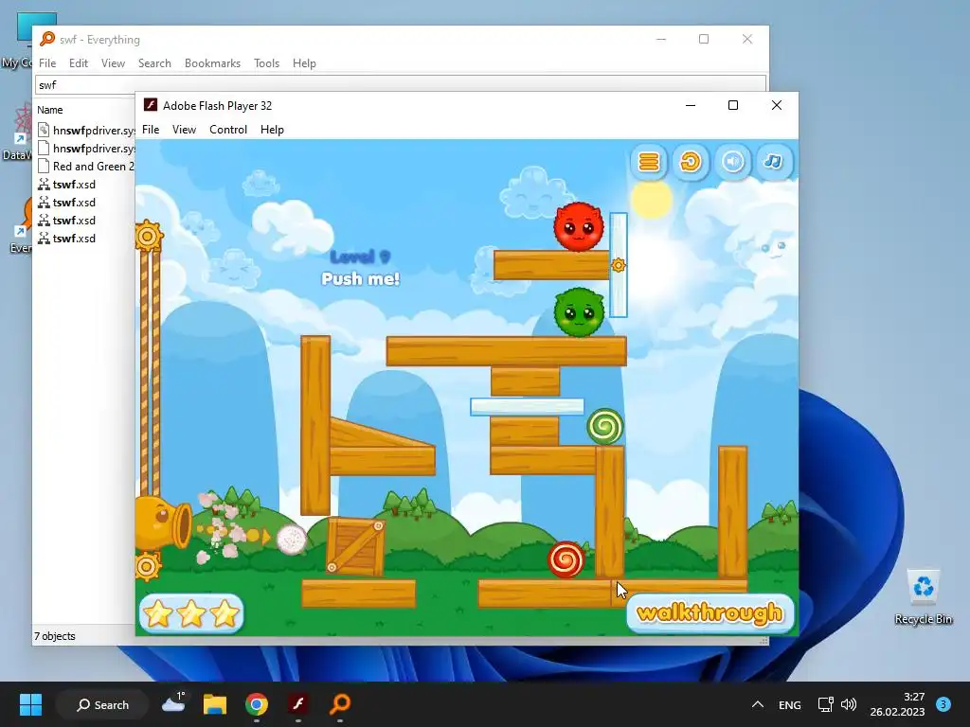Sort by Name column header in Everything
The height and width of the screenshot is (727, 970).
click(x=49, y=110)
